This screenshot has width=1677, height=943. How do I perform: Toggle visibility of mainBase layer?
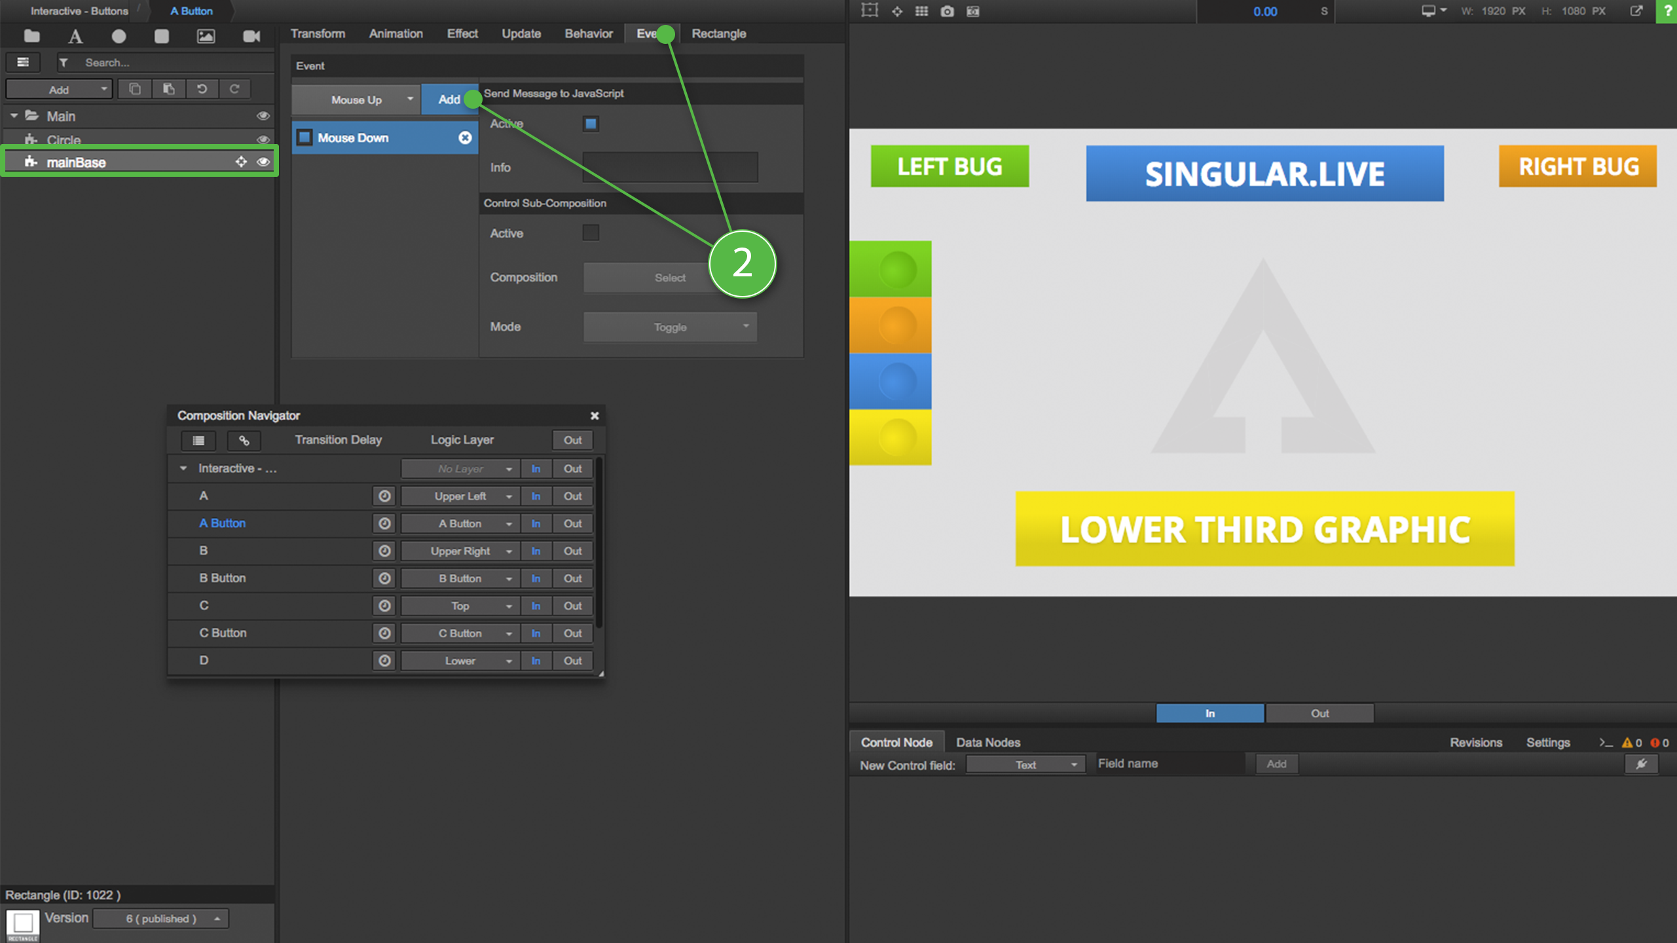[263, 162]
